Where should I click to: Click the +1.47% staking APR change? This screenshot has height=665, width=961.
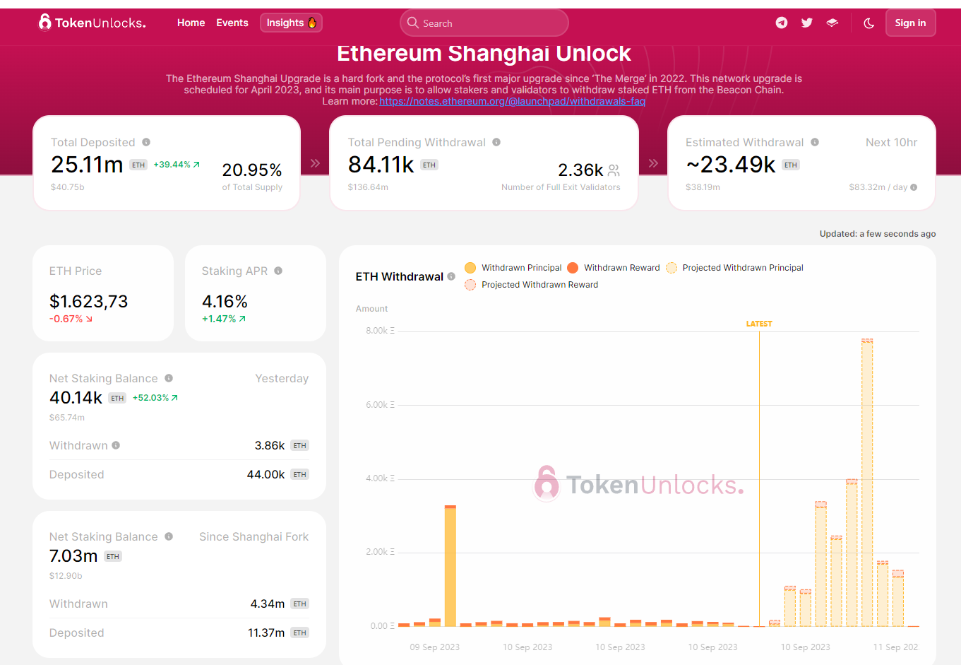[x=224, y=319]
